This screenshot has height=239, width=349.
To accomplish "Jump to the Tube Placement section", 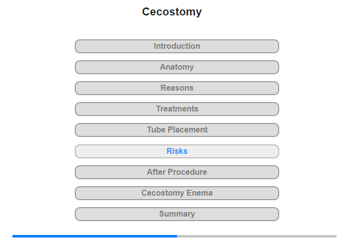I will pos(176,130).
